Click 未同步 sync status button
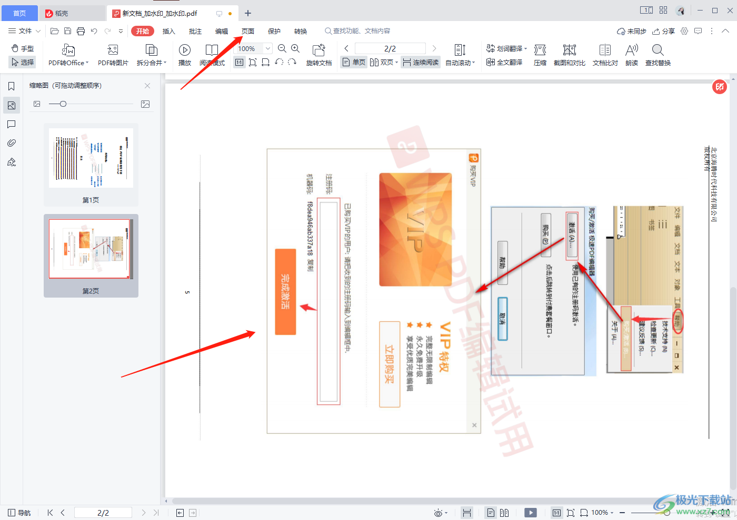This screenshot has height=520, width=737. [x=632, y=31]
